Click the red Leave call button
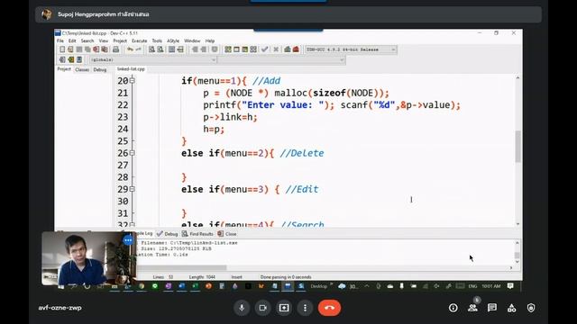The image size is (577, 324). [329, 308]
